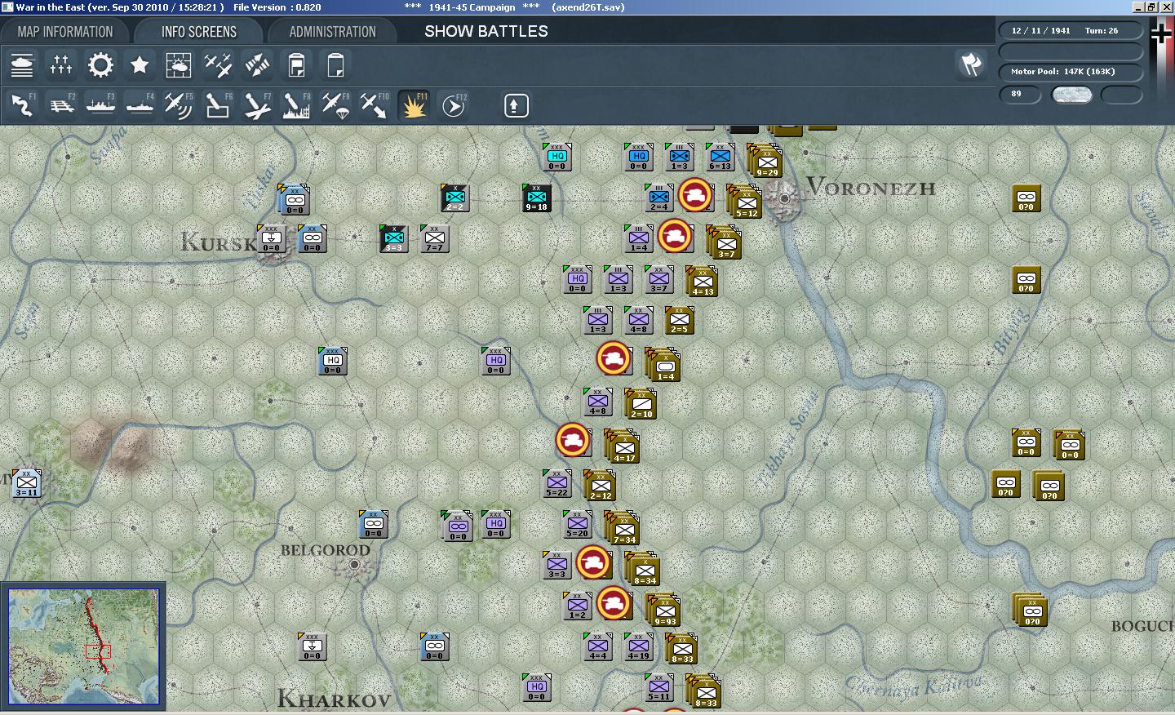Click the Motor Pool 147K readout
The height and width of the screenshot is (715, 1175).
coord(1071,71)
